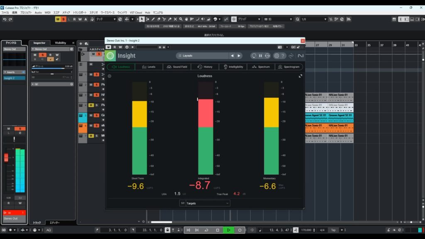The height and width of the screenshot is (239, 425).
Task: Click the Tap tempo button
Action: click(x=333, y=230)
